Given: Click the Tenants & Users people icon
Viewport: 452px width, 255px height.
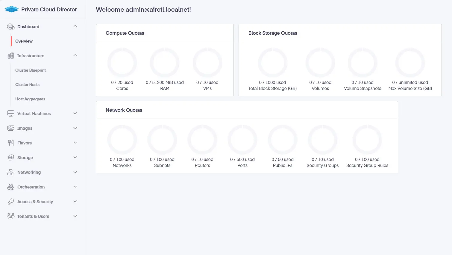Looking at the screenshot, I should click(11, 216).
